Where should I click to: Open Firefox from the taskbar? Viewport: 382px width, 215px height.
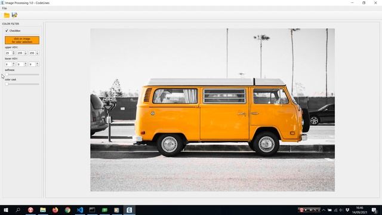pyautogui.click(x=56, y=210)
